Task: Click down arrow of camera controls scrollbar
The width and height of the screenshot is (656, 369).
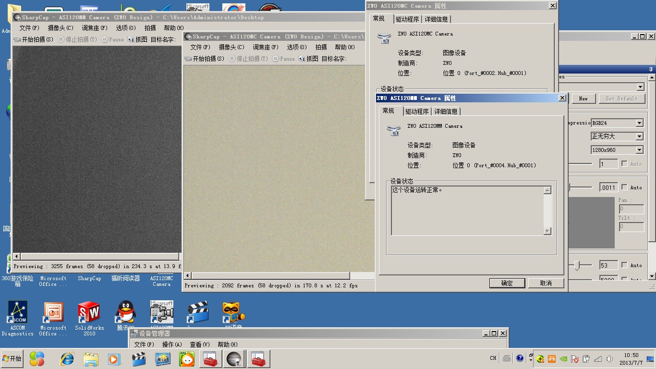Action: pyautogui.click(x=652, y=276)
